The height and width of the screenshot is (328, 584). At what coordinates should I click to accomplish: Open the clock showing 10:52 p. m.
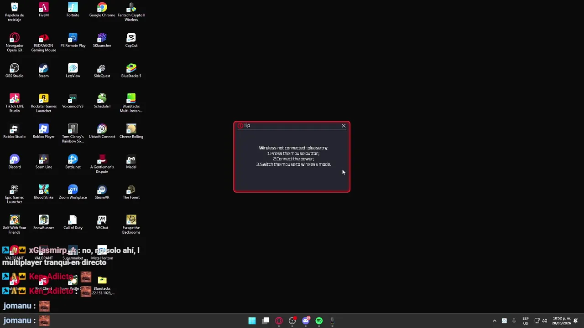(561, 321)
